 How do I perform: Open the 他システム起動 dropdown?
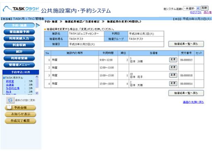[x=191, y=8]
